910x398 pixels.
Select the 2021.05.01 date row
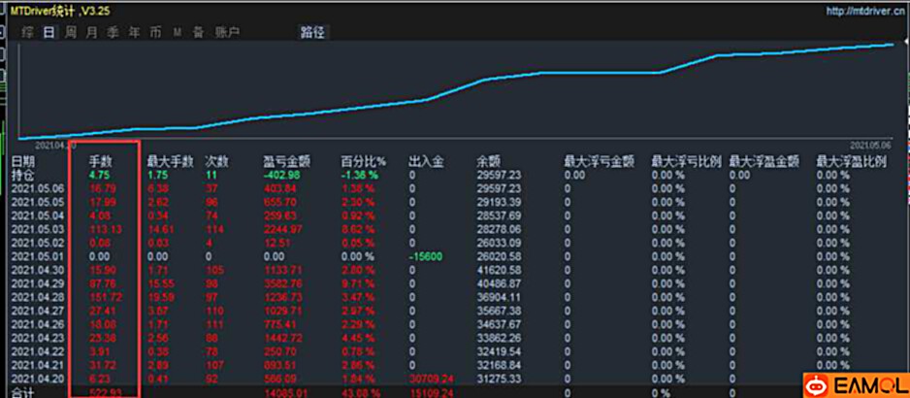(38, 255)
